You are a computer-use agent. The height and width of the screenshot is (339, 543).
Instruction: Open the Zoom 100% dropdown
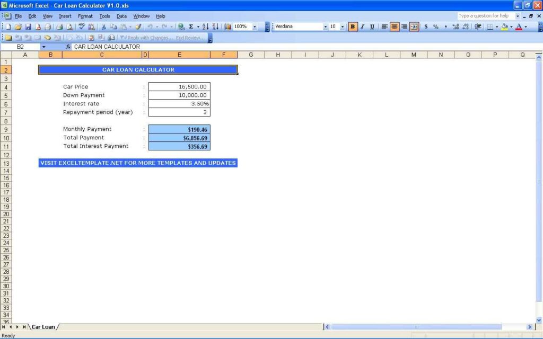pos(255,26)
